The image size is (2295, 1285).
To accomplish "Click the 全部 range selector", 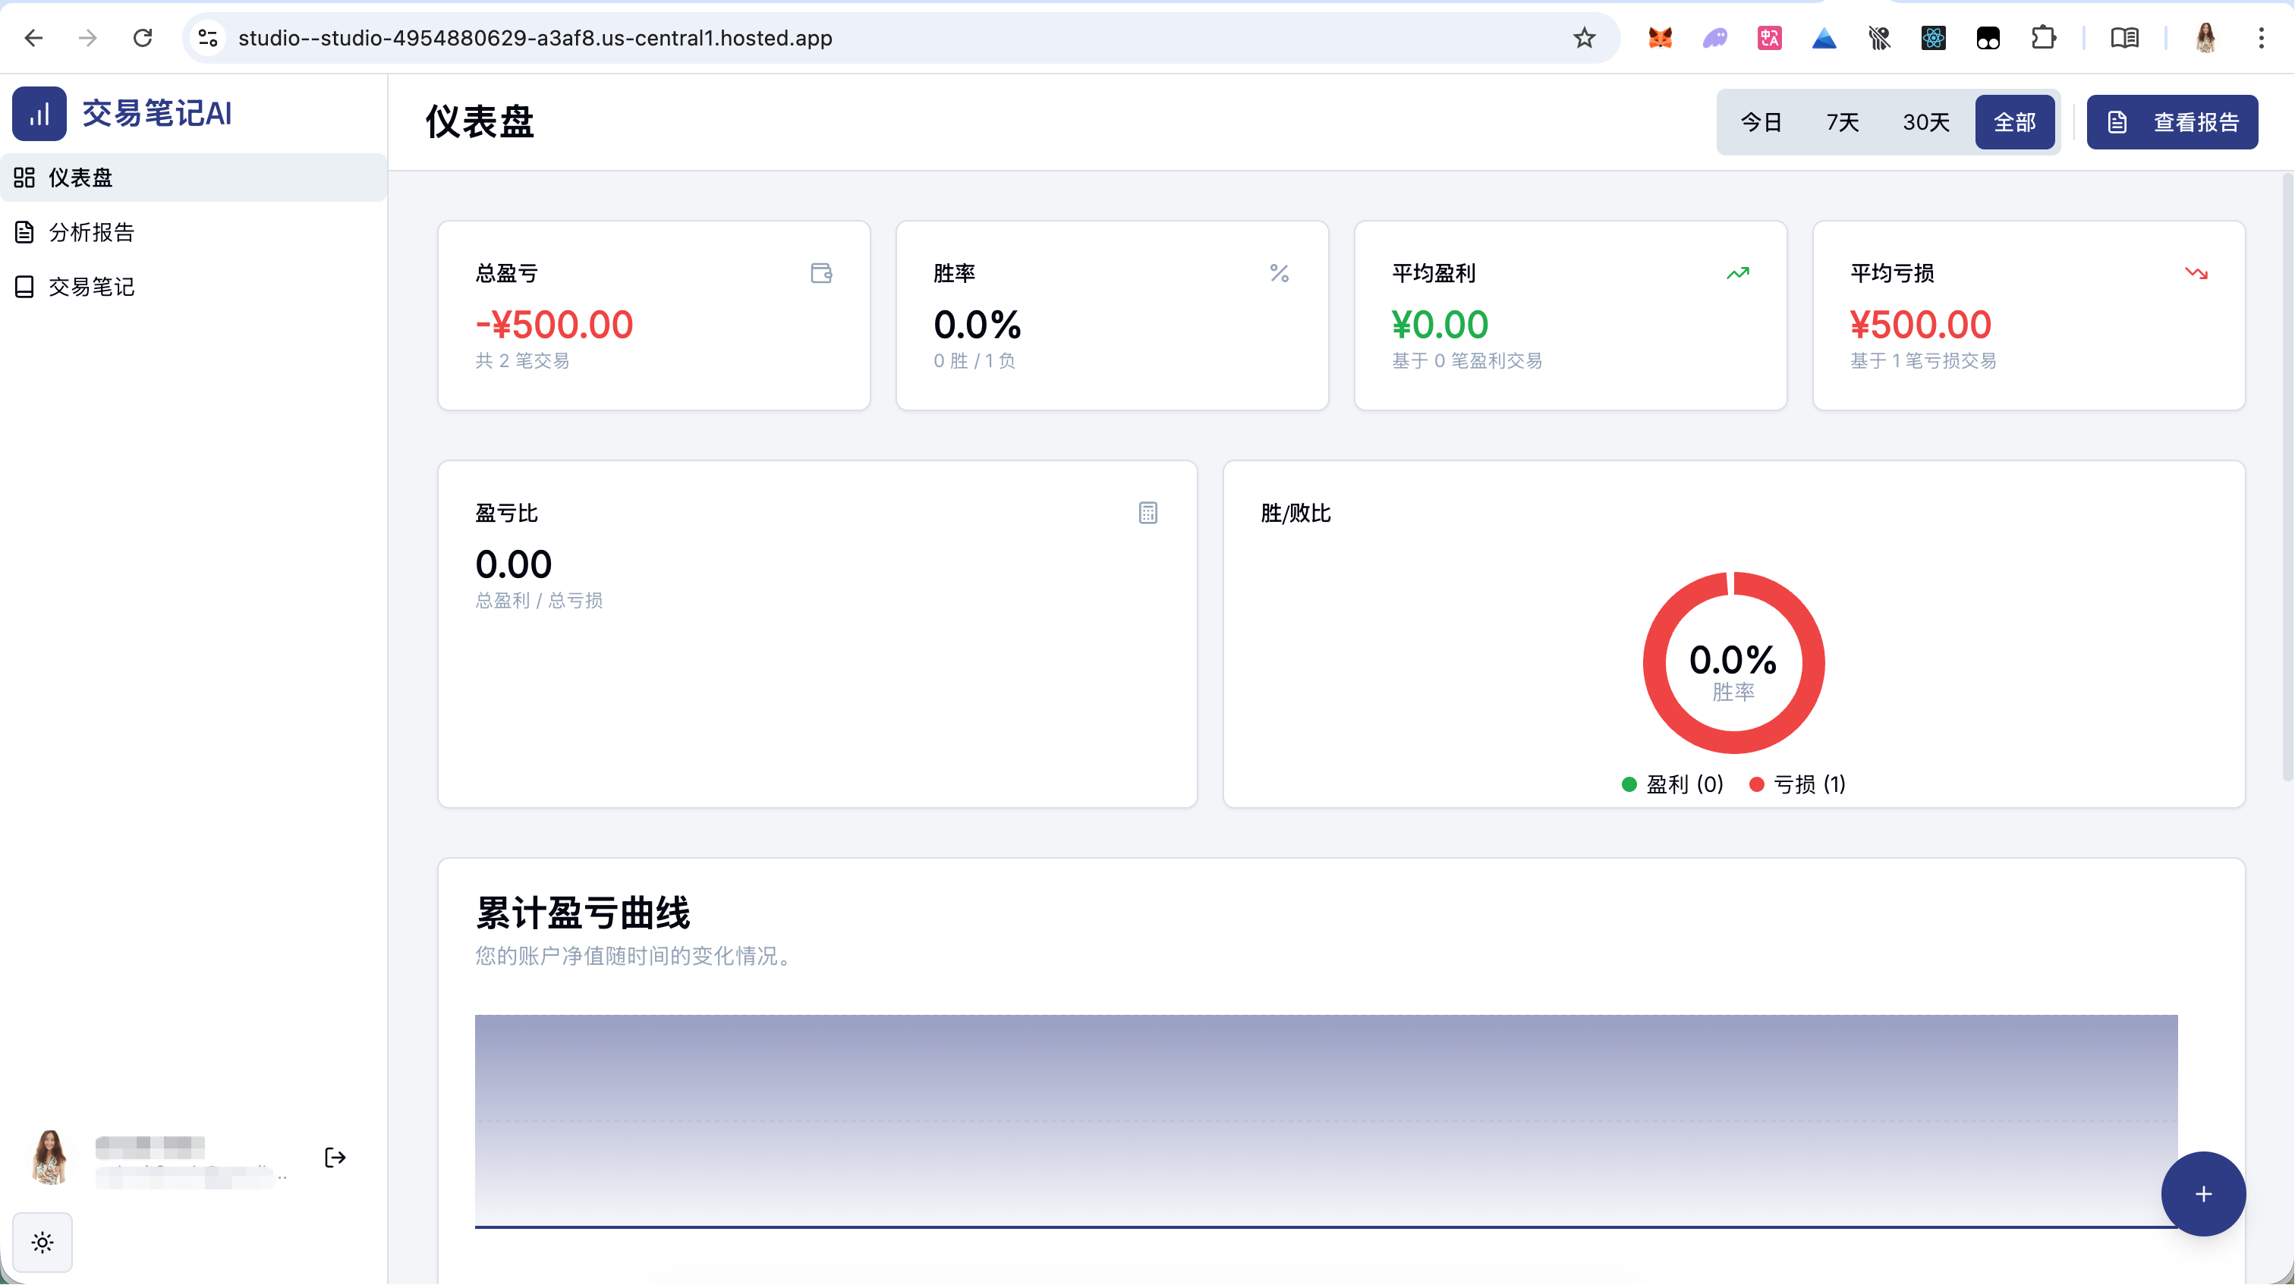I will click(2015, 122).
